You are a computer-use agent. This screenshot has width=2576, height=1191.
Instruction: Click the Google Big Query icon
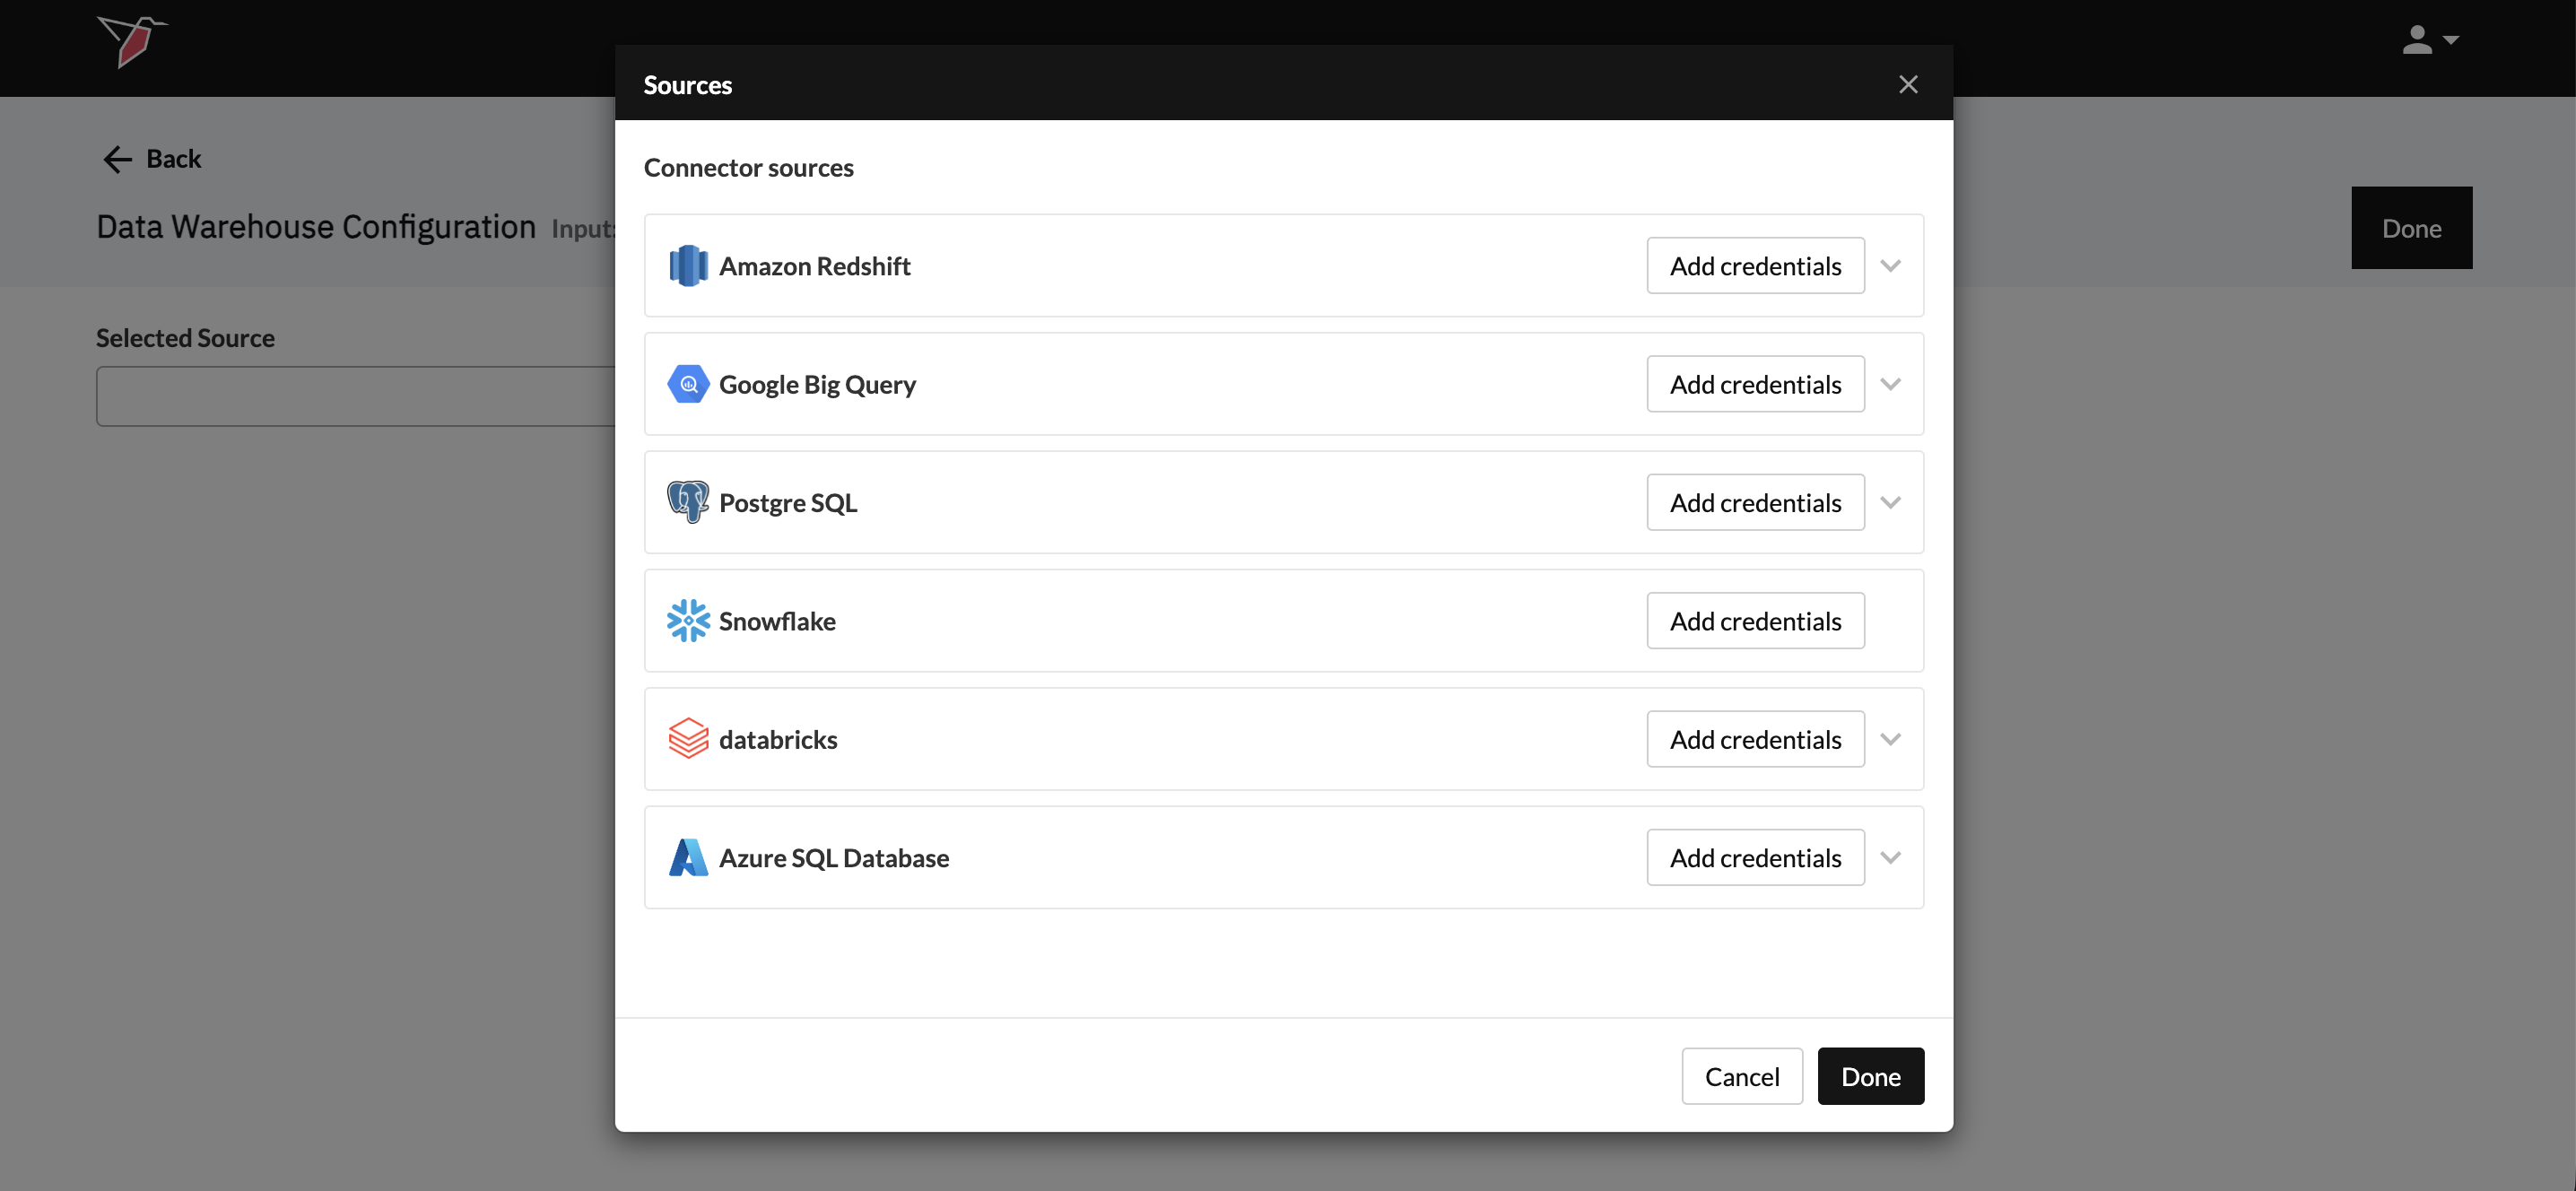point(688,384)
